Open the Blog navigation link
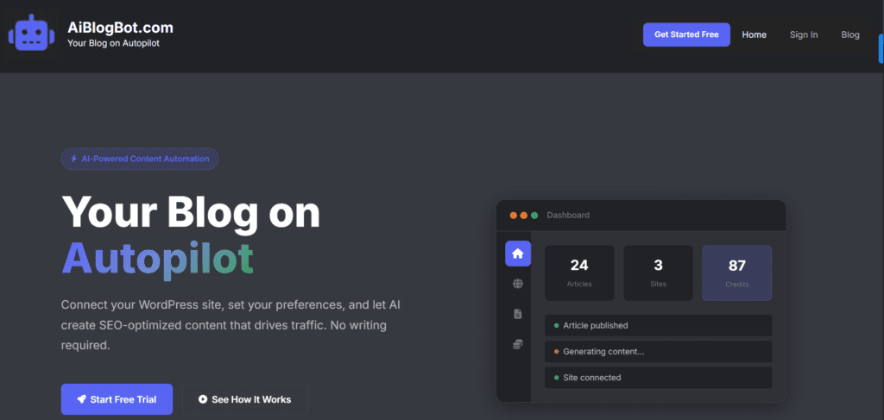 point(850,34)
